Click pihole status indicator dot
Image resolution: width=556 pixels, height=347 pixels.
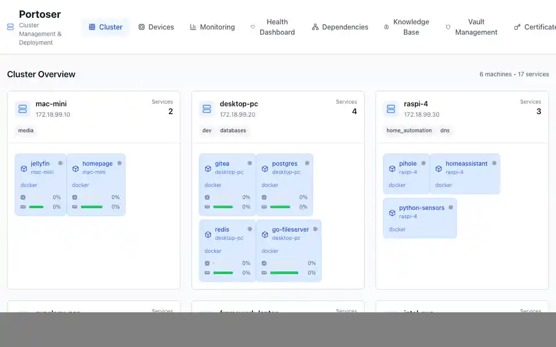pyautogui.click(x=423, y=163)
